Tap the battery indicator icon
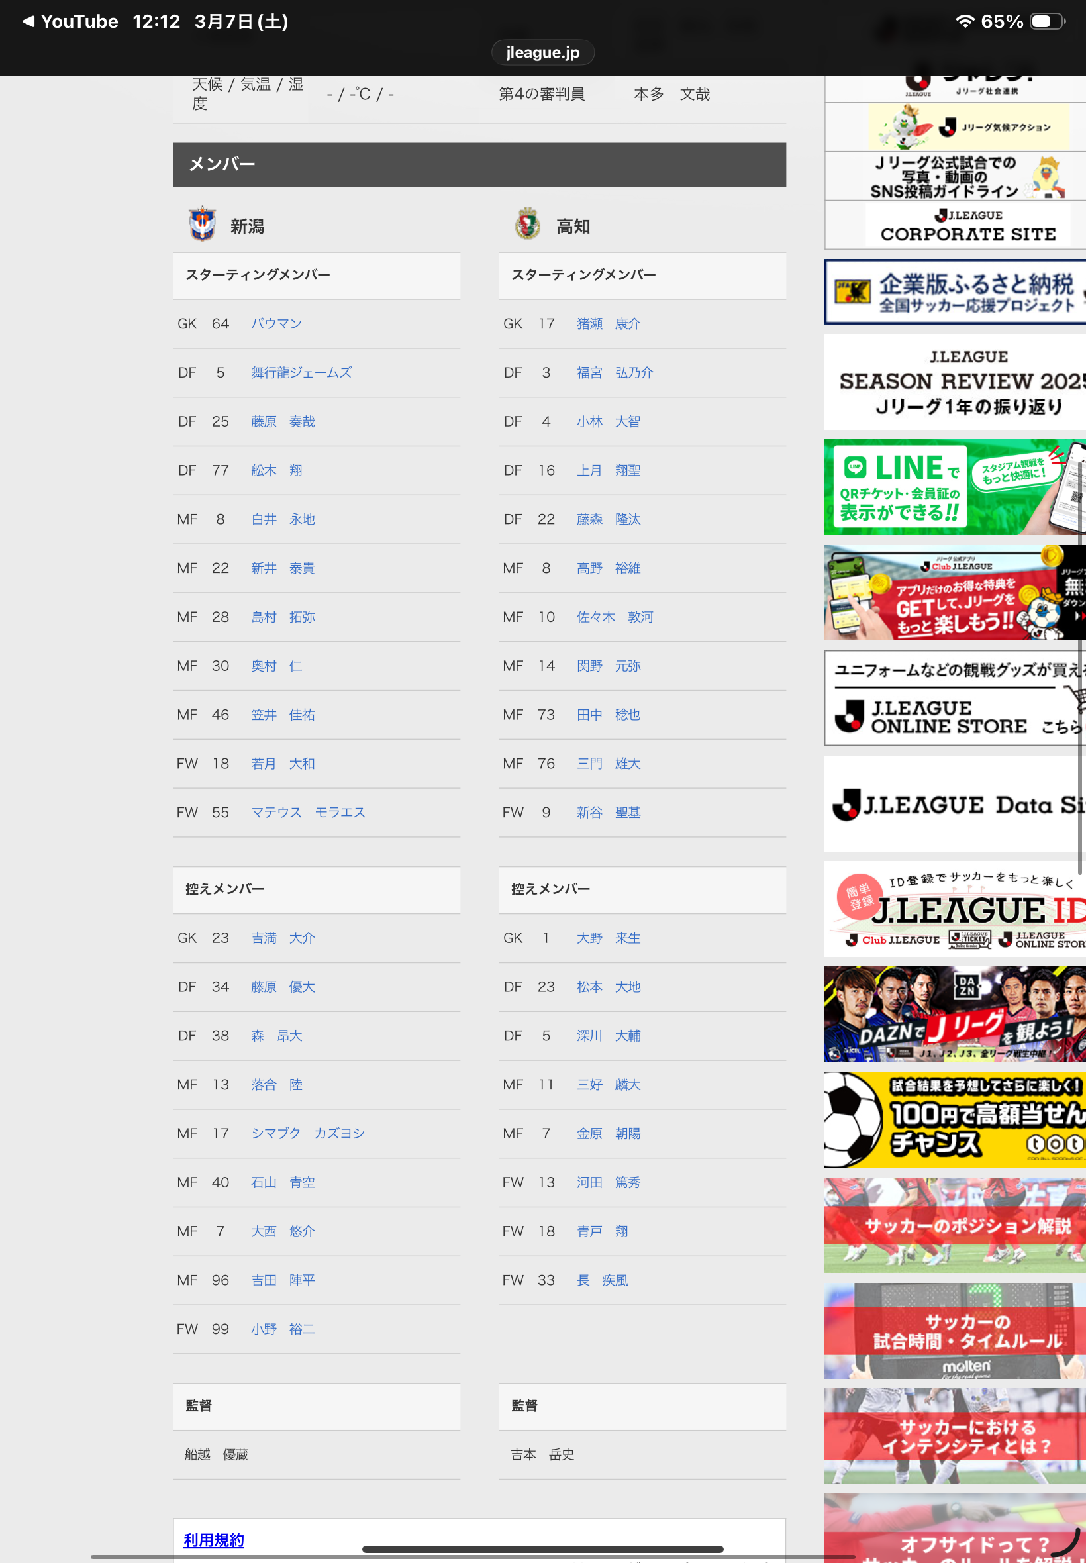This screenshot has height=1563, width=1086. [1046, 22]
